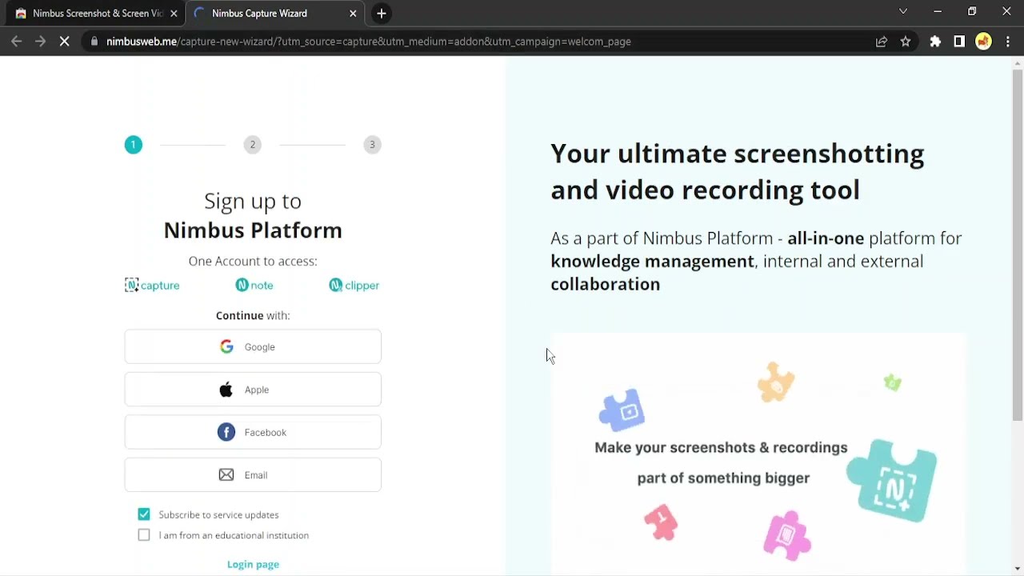
Task: Click the red puzzle piece graphic
Action: pos(661,522)
